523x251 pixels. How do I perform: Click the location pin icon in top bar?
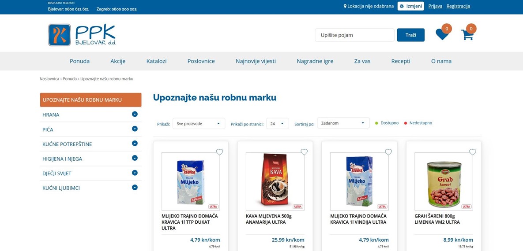pyautogui.click(x=345, y=6)
